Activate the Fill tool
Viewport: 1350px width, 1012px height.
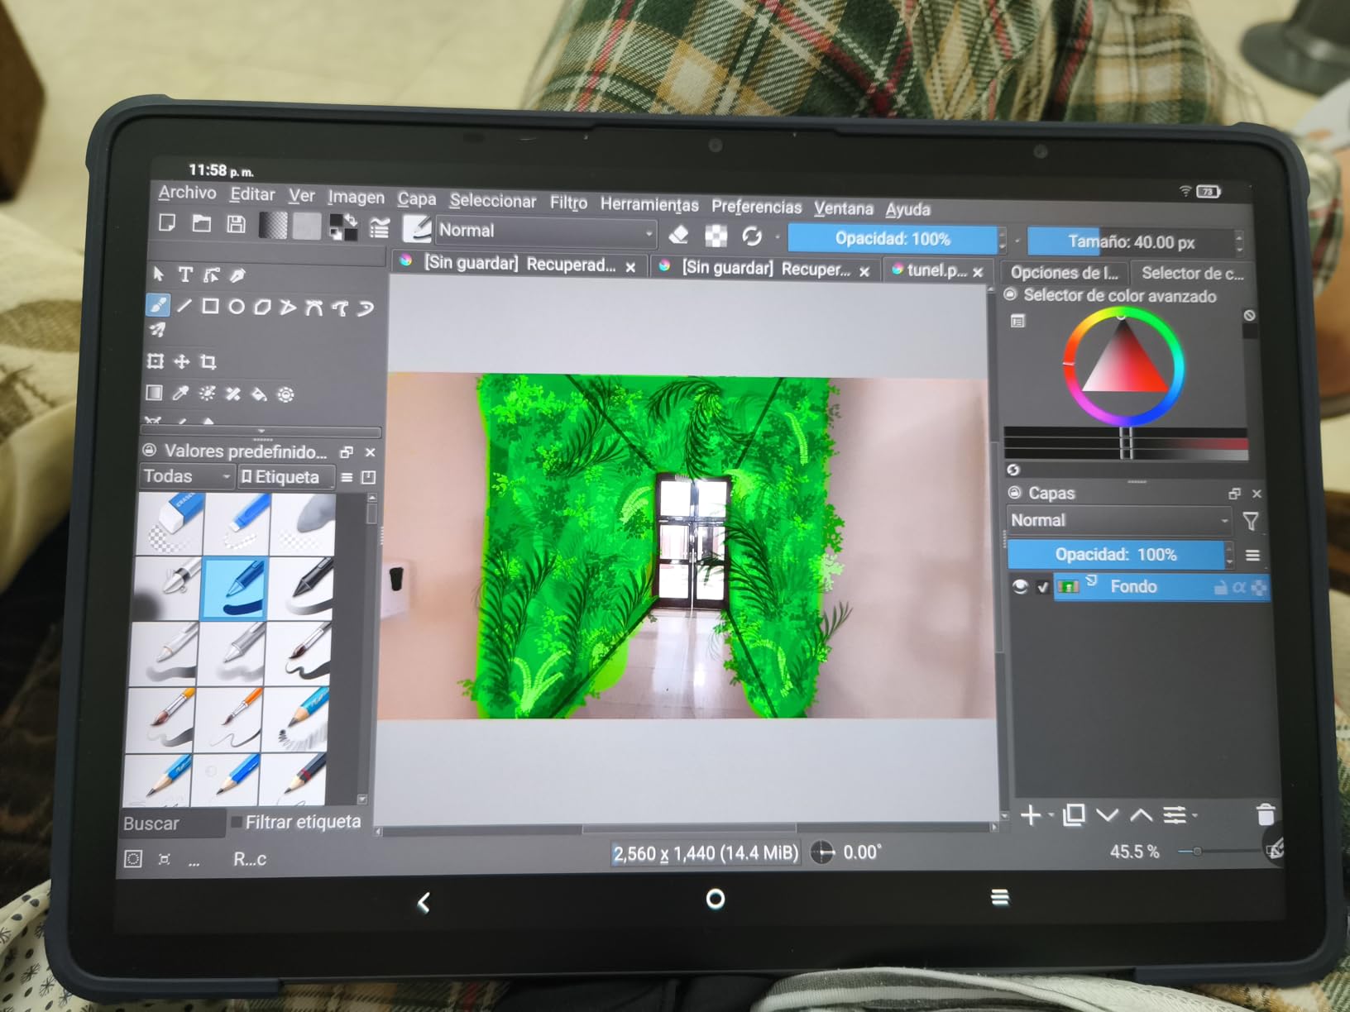coord(260,395)
